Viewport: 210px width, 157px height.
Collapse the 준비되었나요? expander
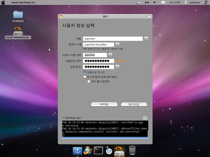click(72, 118)
